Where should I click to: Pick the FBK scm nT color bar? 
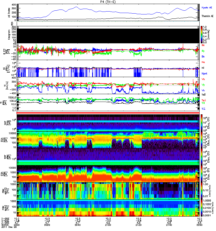[202, 208]
